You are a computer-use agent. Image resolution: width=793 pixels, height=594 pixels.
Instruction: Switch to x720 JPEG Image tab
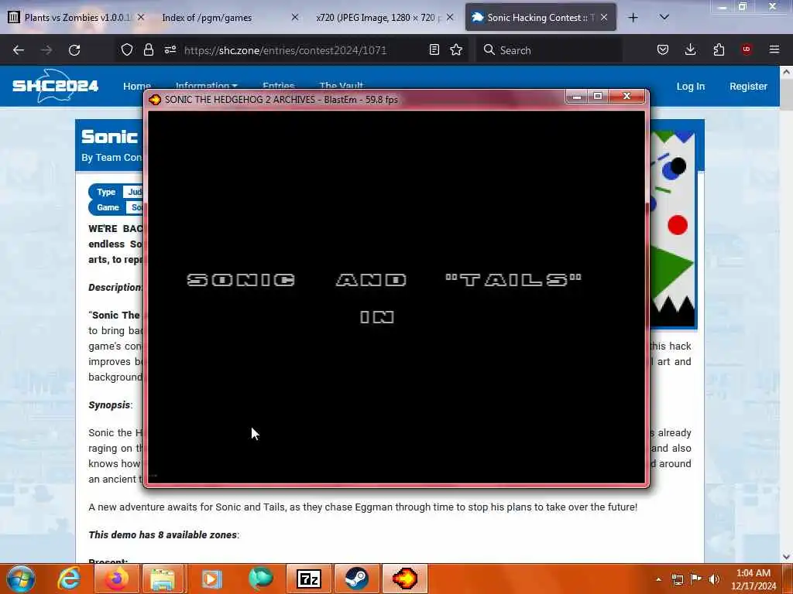coord(384,18)
